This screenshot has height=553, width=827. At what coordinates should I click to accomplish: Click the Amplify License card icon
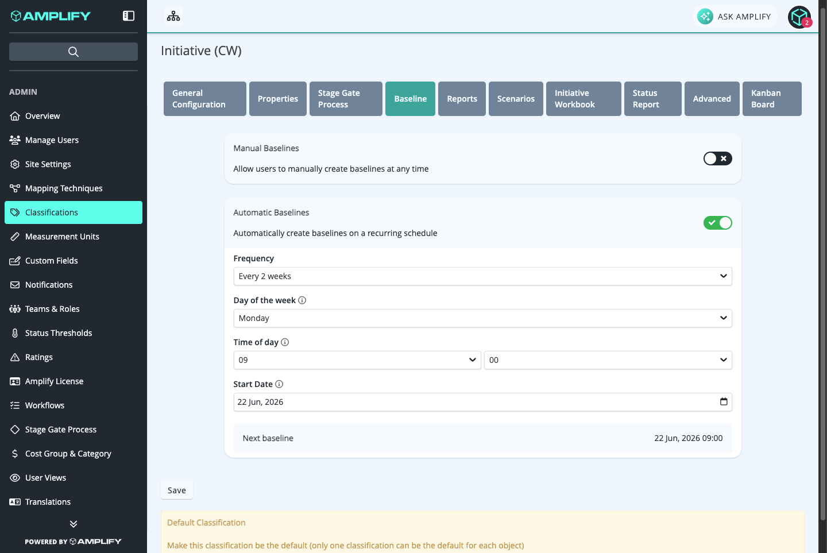tap(15, 381)
